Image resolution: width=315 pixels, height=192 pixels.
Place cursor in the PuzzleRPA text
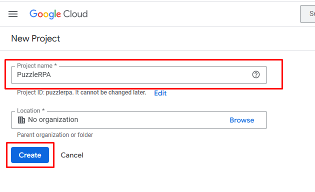coord(34,74)
